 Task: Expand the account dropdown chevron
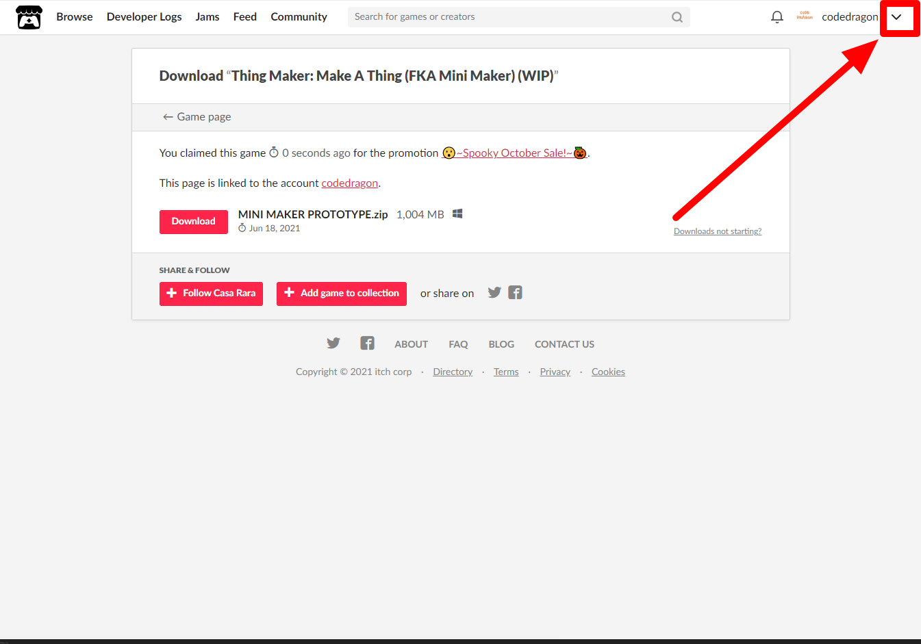[896, 17]
